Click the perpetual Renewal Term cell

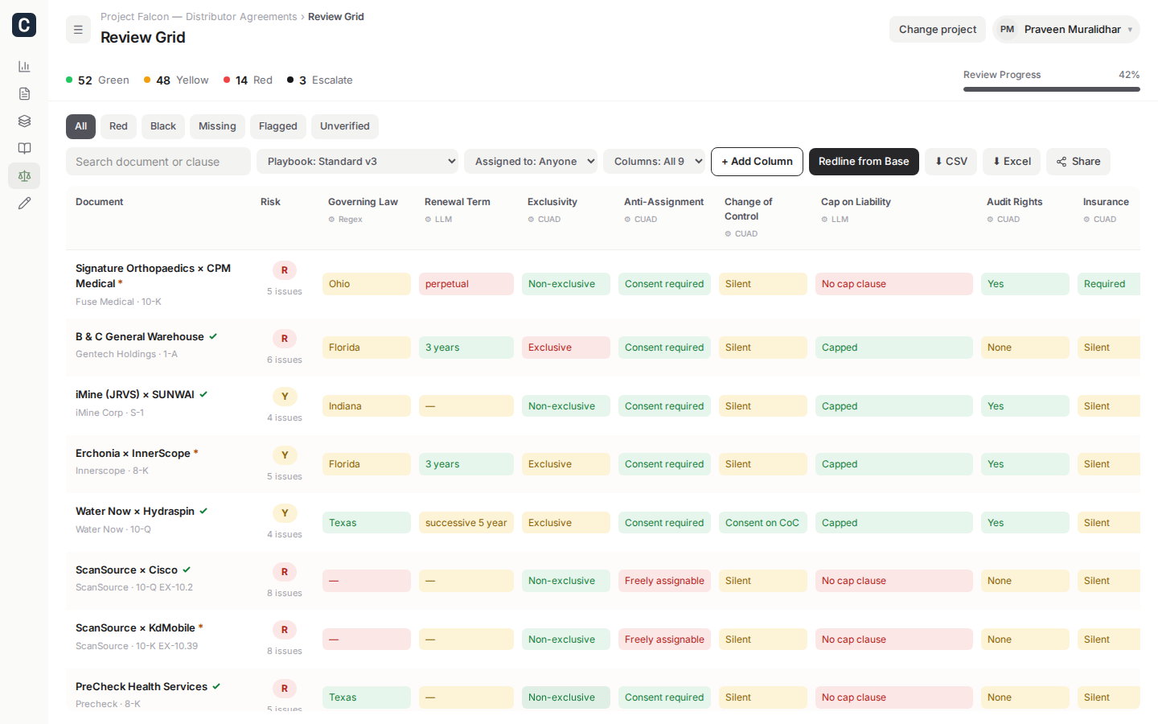(x=466, y=284)
